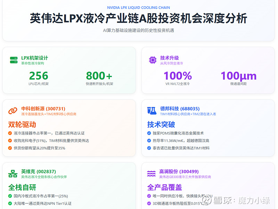Click the text 国内冷板式液冷市占率第一(25%)
278x209 pixels.
click(41, 196)
